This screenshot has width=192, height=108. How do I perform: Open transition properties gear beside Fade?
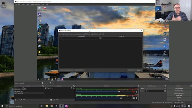click(x=165, y=88)
